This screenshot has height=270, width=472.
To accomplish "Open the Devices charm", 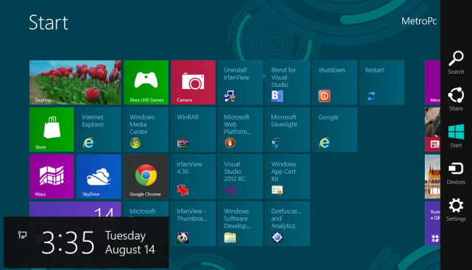I will click(x=456, y=173).
